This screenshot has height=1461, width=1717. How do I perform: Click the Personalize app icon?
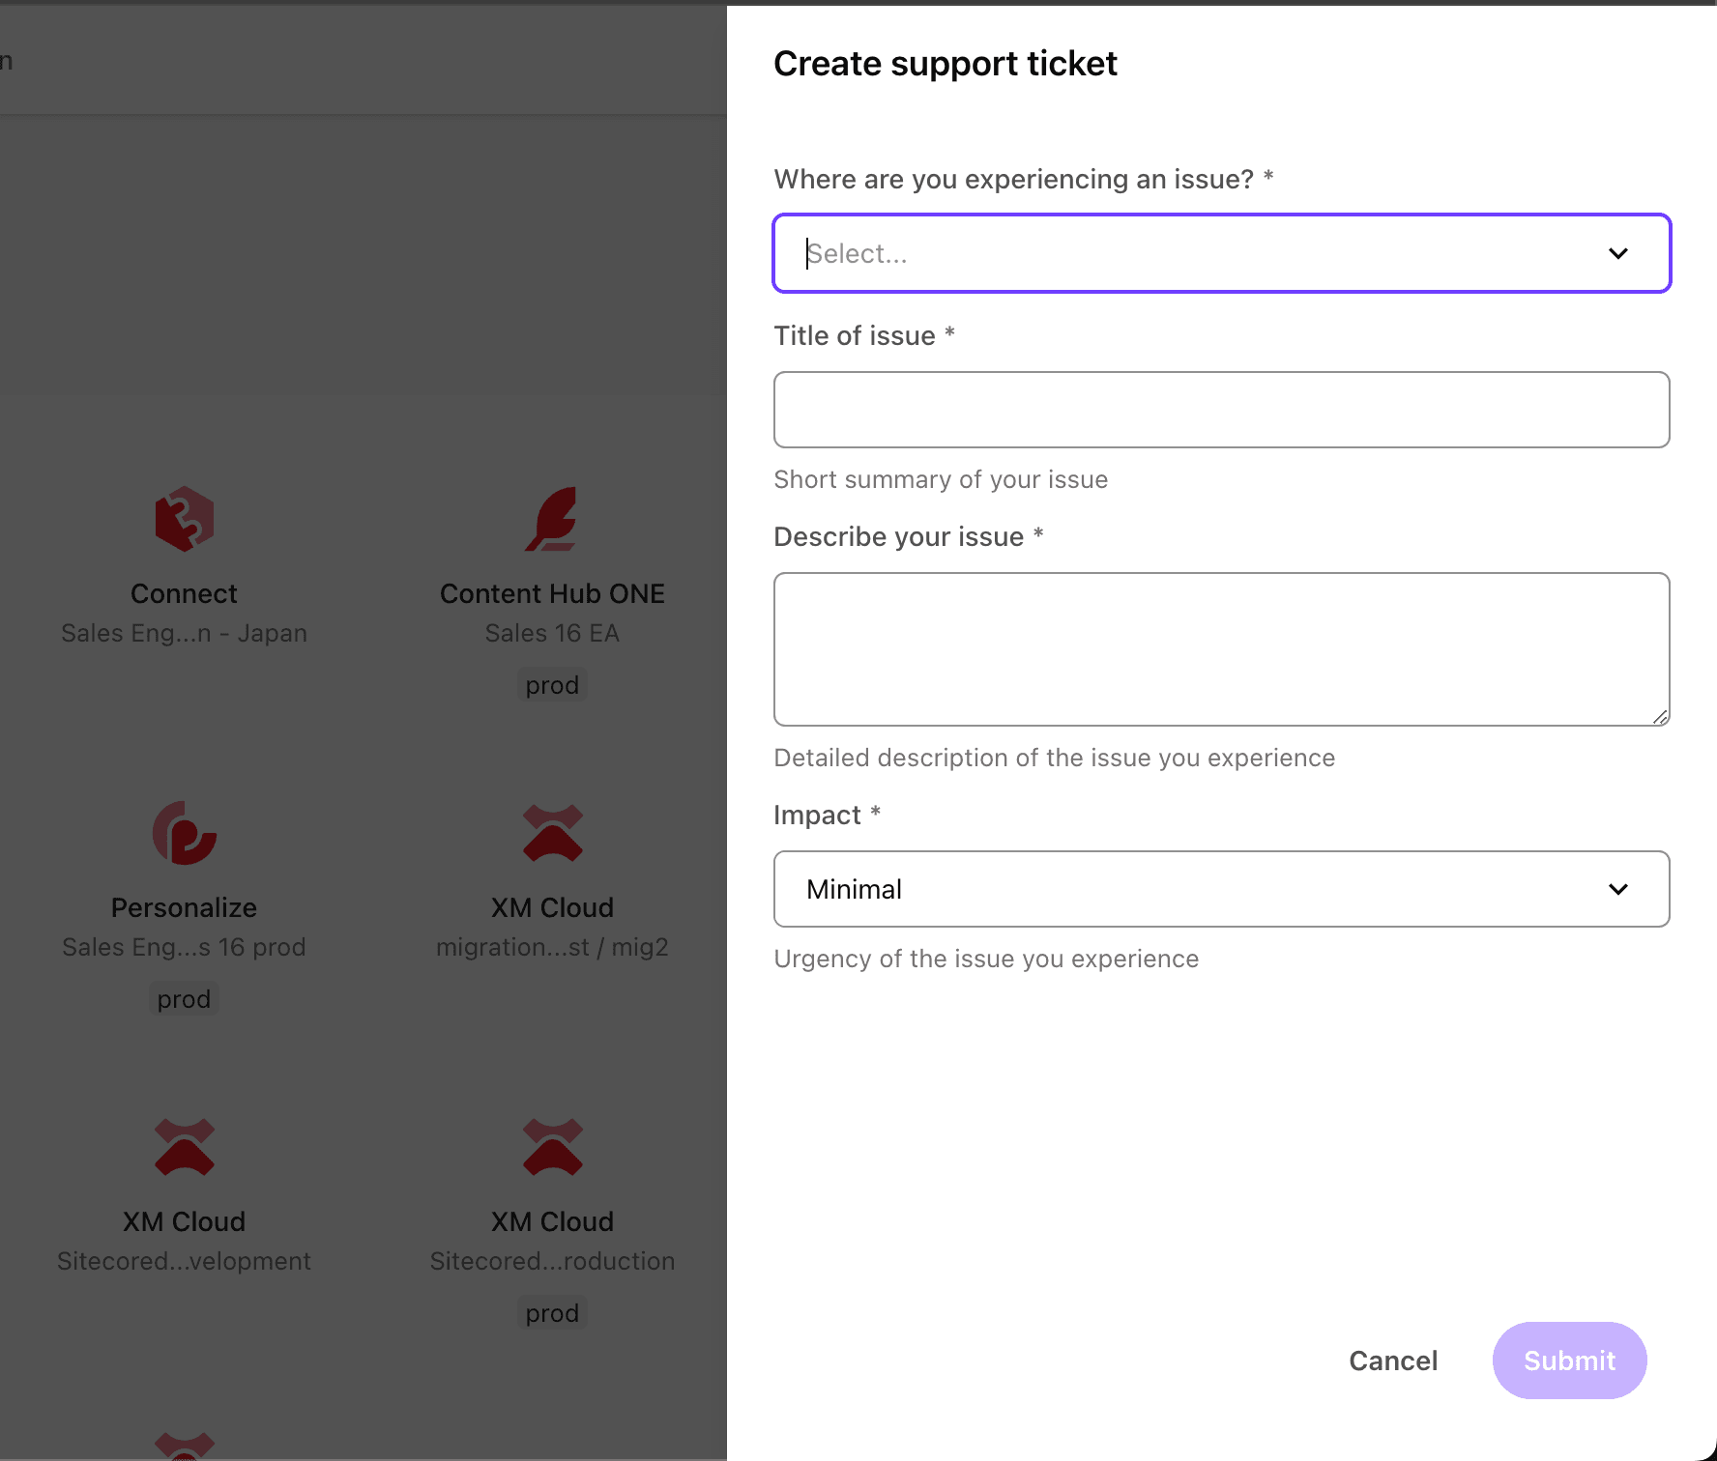(184, 833)
